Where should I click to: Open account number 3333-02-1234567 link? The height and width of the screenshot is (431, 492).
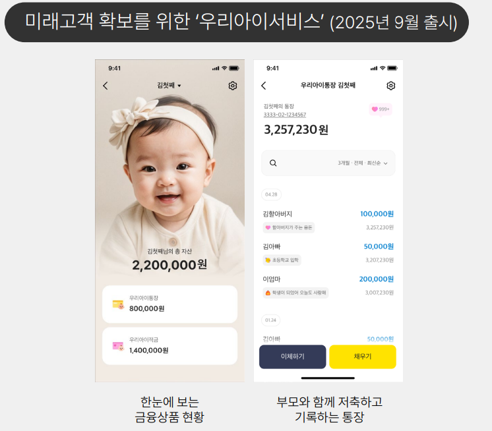[x=285, y=115]
